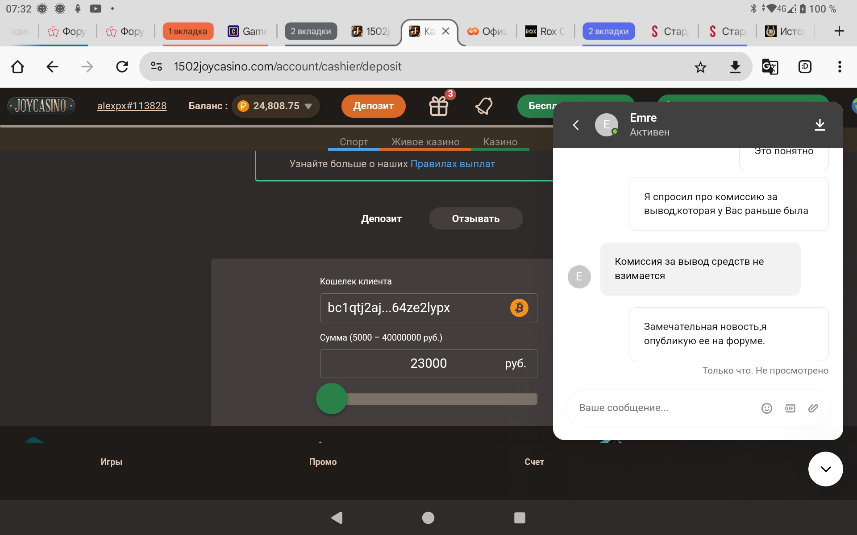Viewport: 857px width, 535px height.
Task: Open the gift box rewards icon
Action: tap(439, 106)
